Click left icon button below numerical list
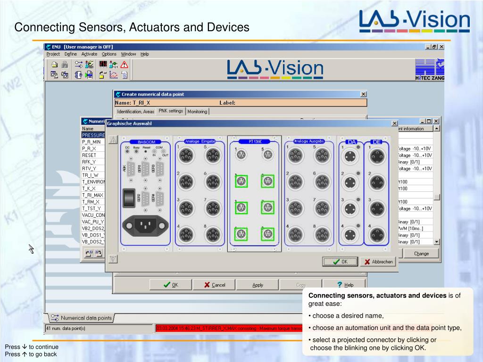 click(x=89, y=253)
